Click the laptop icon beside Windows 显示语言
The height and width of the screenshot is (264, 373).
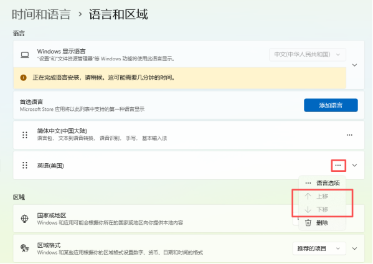coord(25,55)
